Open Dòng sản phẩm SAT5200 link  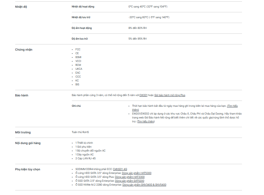(x=130, y=181)
